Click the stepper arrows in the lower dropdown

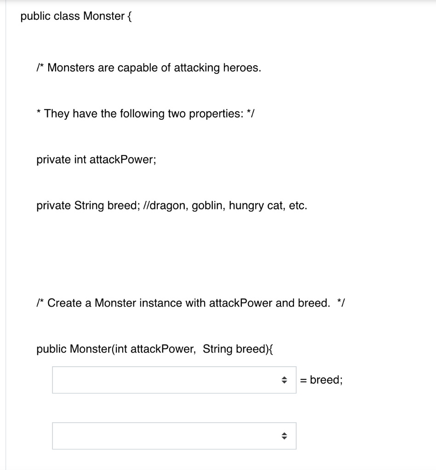285,436
